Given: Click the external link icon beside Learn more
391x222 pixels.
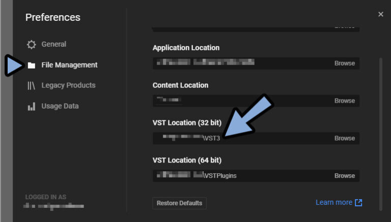Looking at the screenshot, I should pos(358,203).
